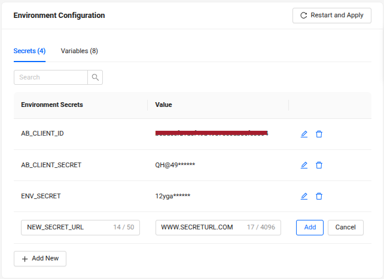Edit the AB_CLIENT_SECRET entry
The height and width of the screenshot is (279, 384).
click(304, 165)
